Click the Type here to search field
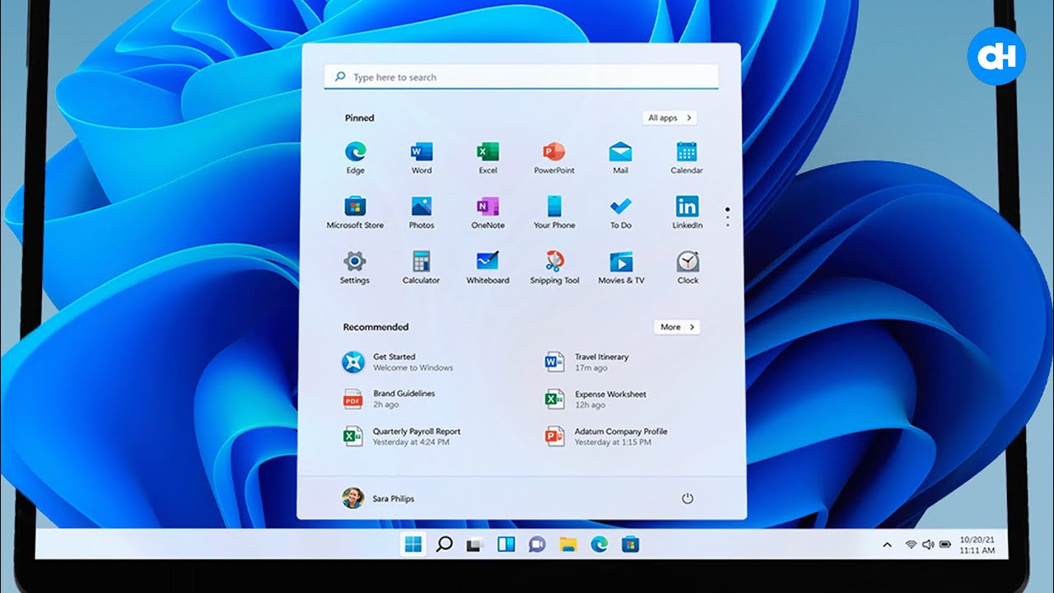Screen dimensions: 1054x593 tap(521, 77)
